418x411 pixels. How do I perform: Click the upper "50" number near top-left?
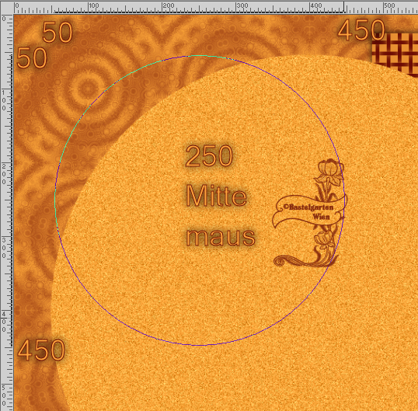point(57,33)
